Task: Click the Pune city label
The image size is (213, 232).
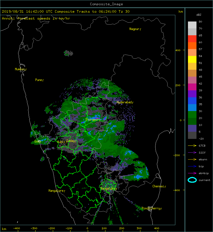Action: coord(39,80)
